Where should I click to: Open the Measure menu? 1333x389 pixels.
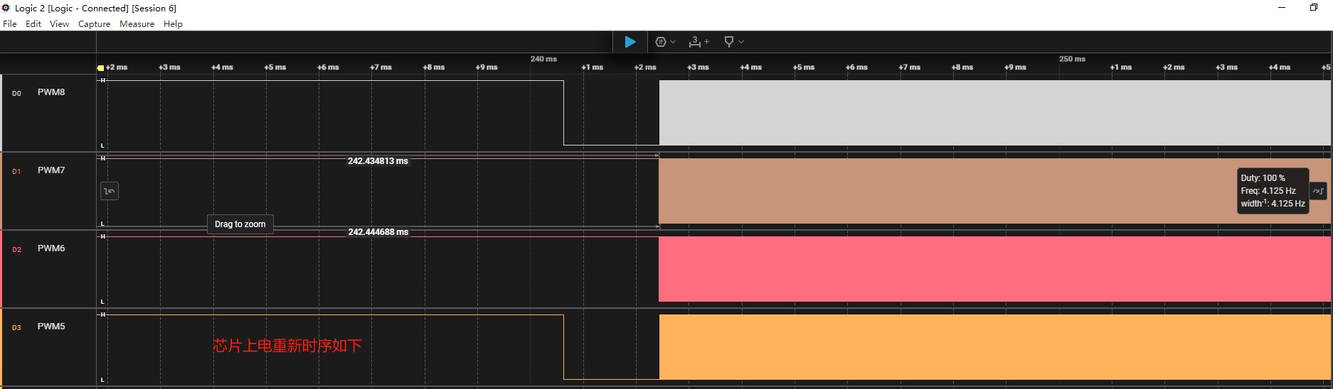pyautogui.click(x=137, y=23)
